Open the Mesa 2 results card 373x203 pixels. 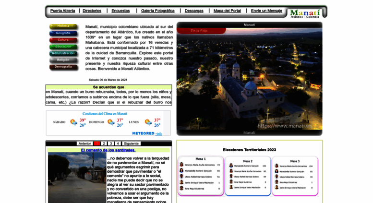click(x=248, y=176)
